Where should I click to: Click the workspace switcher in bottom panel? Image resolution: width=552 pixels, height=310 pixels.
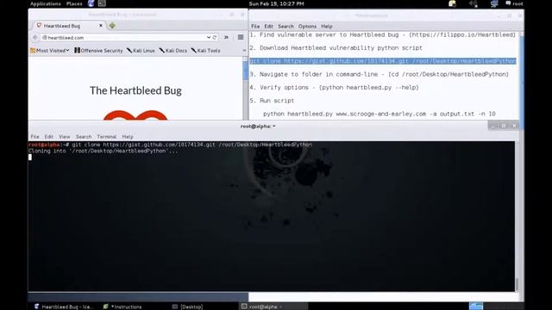(476, 307)
